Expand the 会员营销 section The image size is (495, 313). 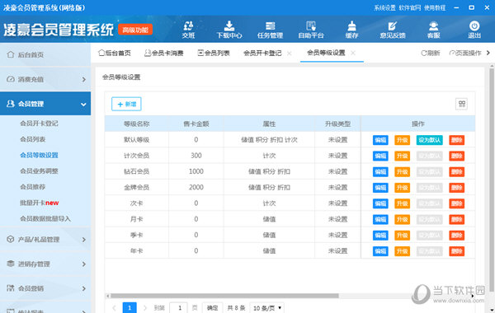coord(45,288)
